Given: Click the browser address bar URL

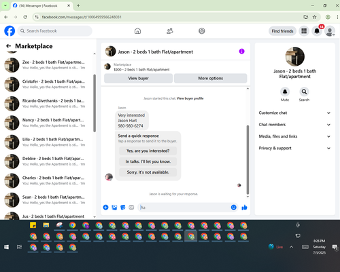Looking at the screenshot, I should (x=82, y=17).
